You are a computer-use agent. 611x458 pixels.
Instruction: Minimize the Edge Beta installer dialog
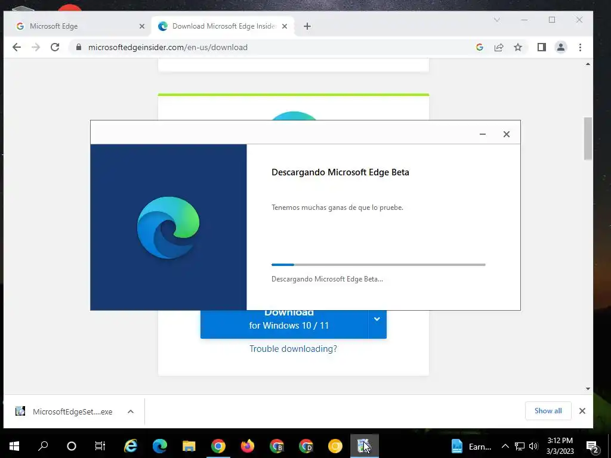click(x=482, y=134)
